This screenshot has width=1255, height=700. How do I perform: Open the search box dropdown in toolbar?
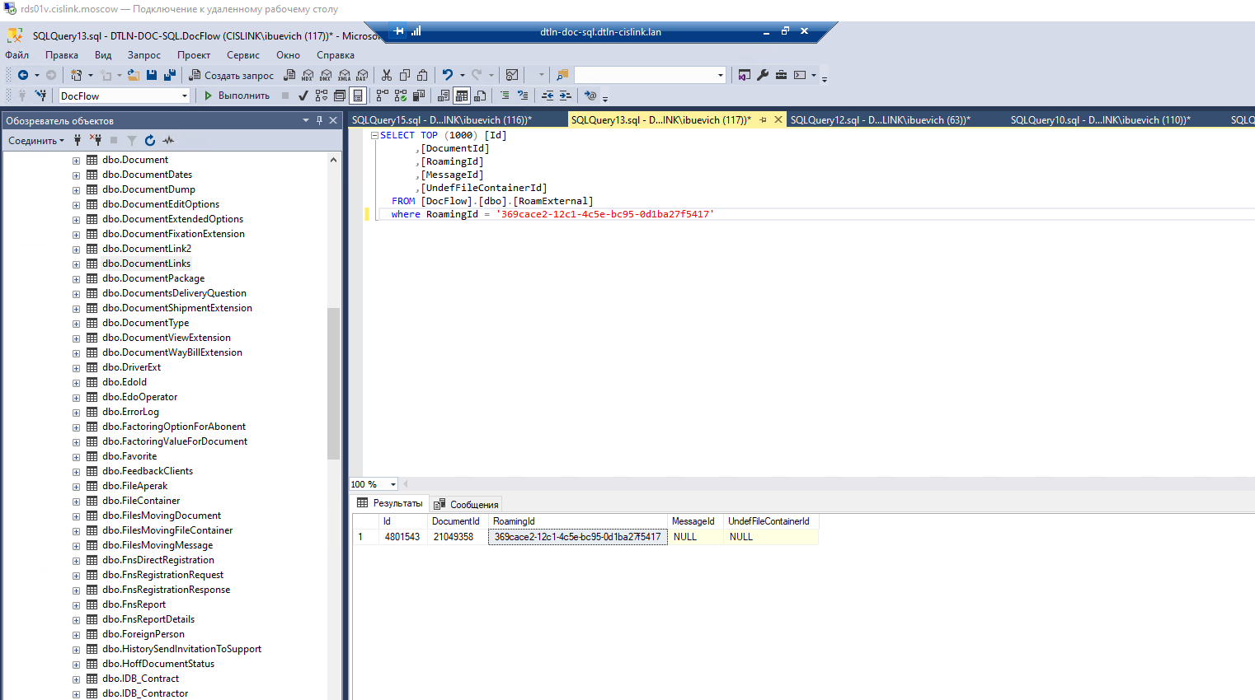pyautogui.click(x=721, y=75)
